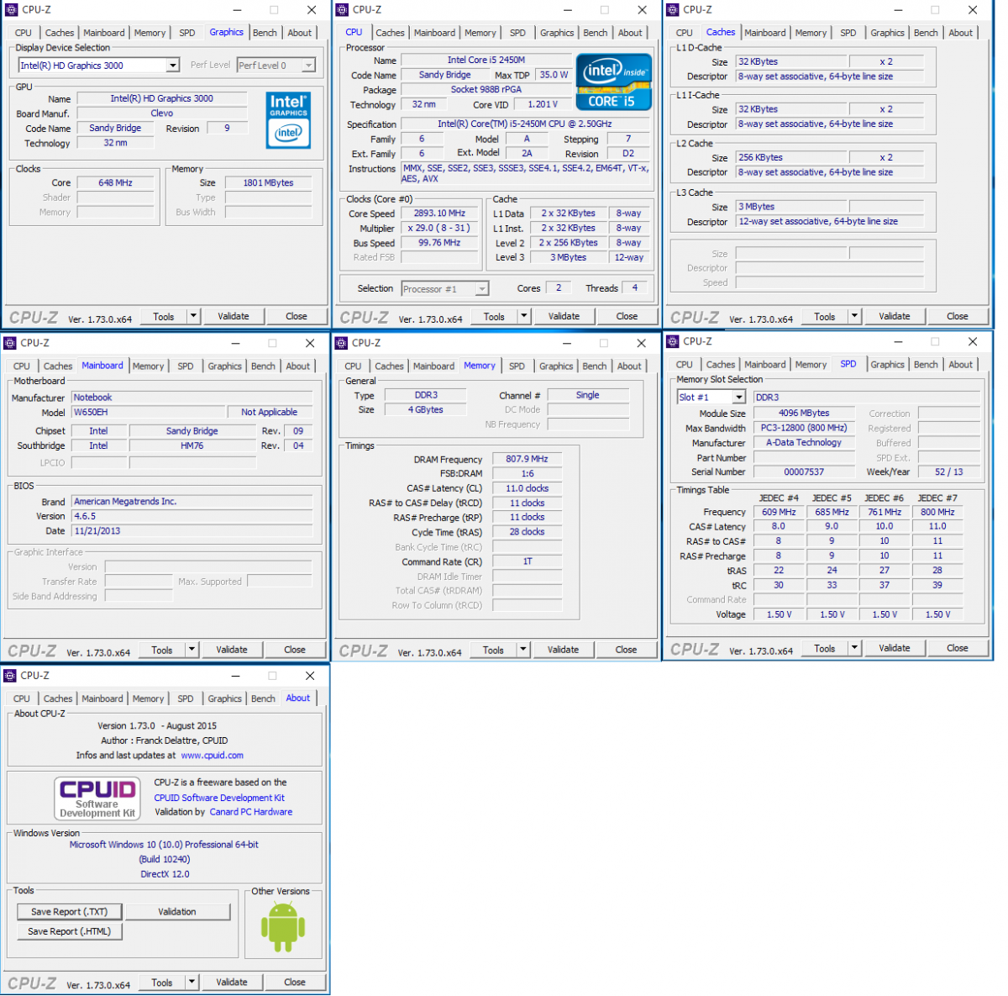Click the 1801 MBytes memory size value
Image resolution: width=1008 pixels, height=996 pixels.
[x=269, y=183]
